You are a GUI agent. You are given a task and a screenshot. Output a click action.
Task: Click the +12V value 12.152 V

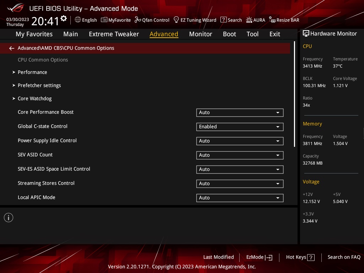coord(311,202)
